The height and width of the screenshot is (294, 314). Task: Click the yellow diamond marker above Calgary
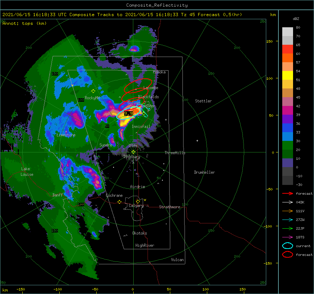point(138,201)
